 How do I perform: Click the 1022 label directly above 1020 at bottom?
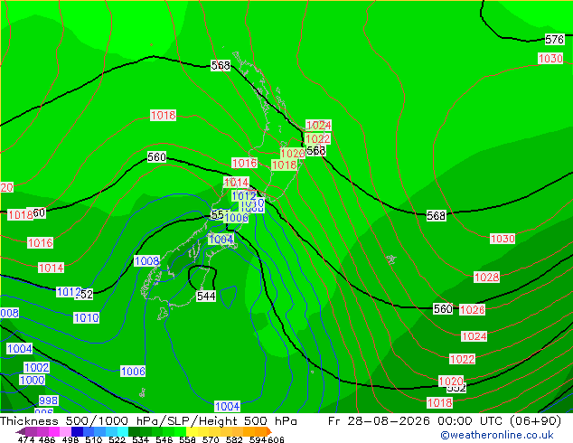pos(462,359)
